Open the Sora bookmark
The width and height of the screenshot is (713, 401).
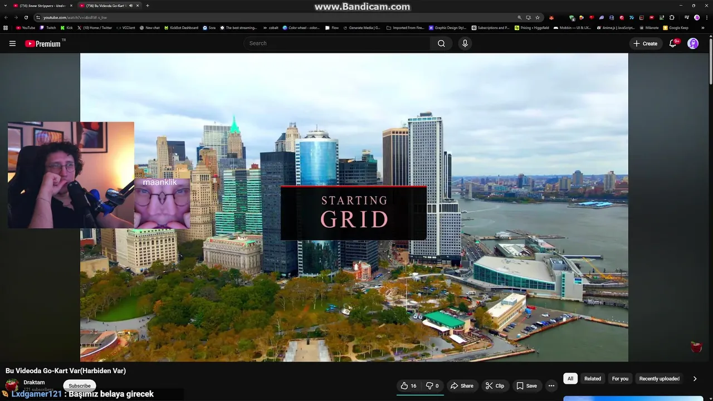209,27
